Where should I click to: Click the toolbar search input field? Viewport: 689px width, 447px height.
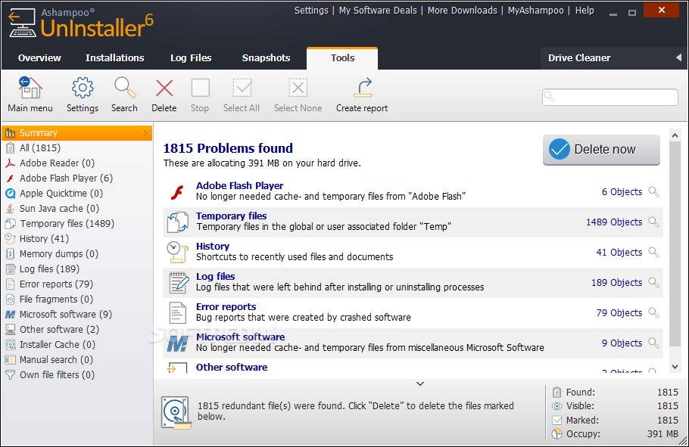pos(610,97)
